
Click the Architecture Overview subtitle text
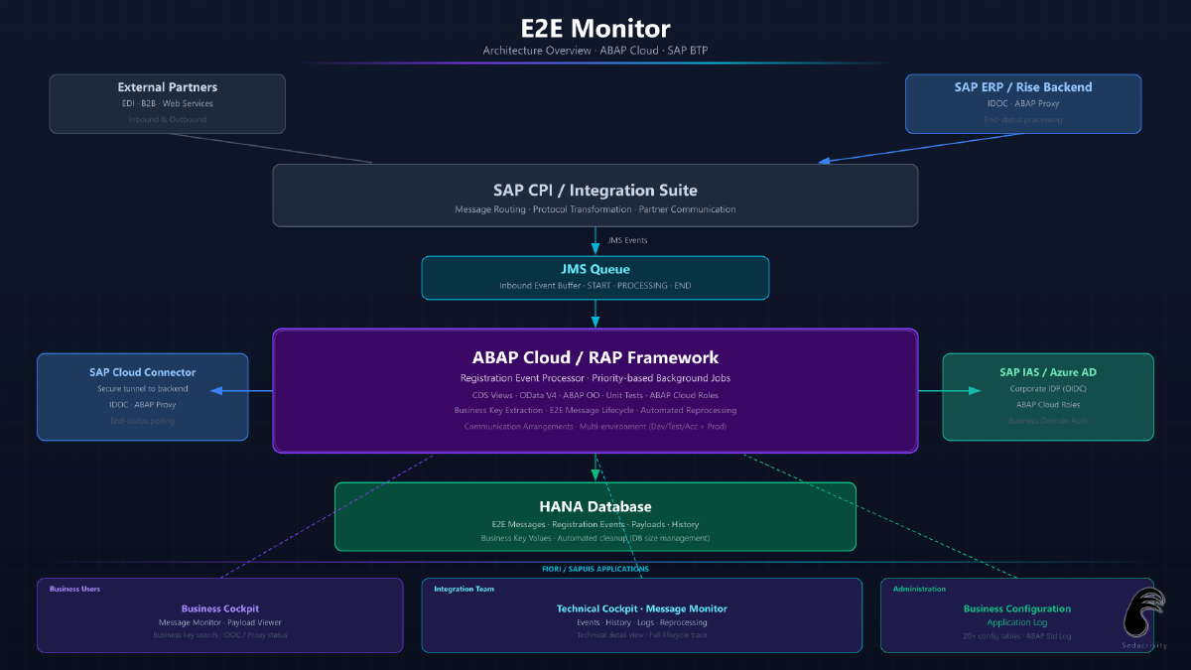[x=595, y=51]
